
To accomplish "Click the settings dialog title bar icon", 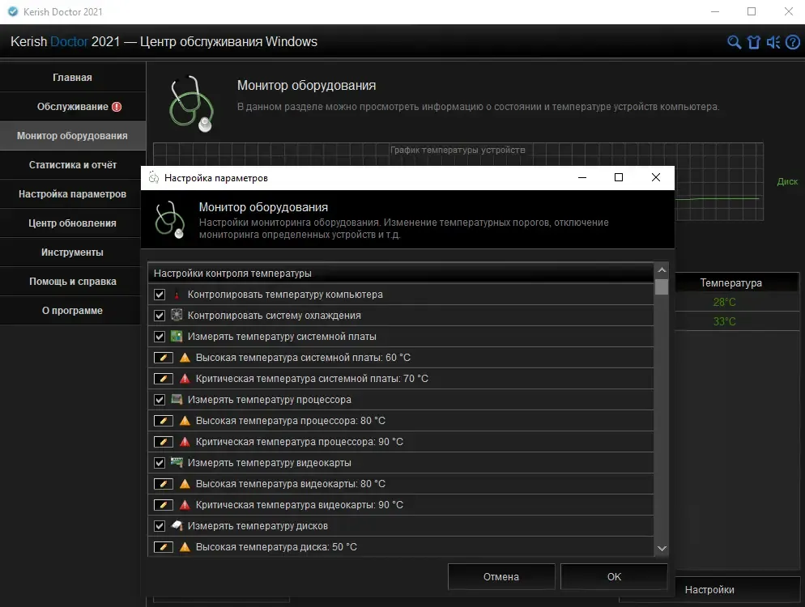I will [x=154, y=177].
